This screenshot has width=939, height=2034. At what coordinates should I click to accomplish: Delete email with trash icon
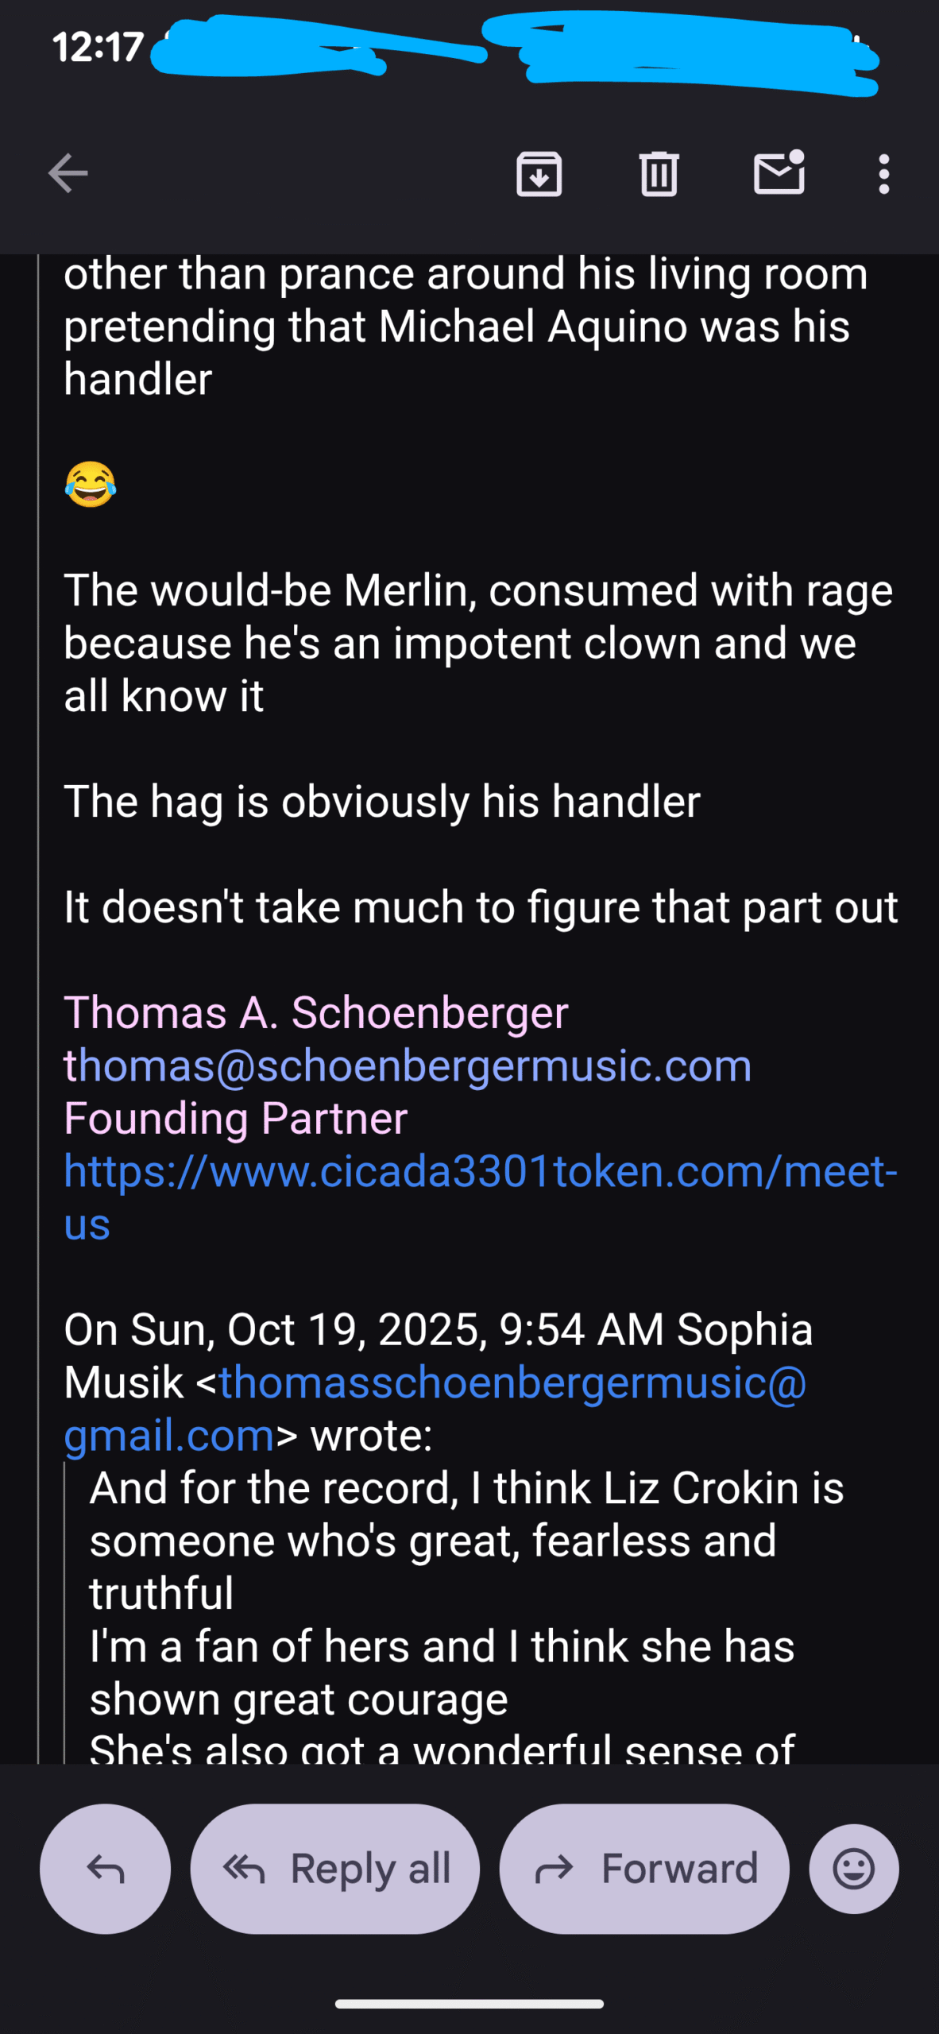coord(659,173)
